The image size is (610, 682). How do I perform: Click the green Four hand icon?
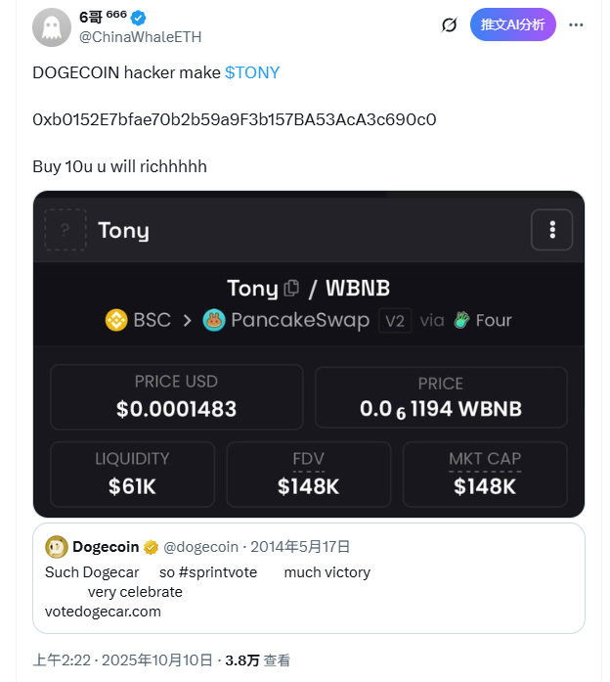(461, 320)
